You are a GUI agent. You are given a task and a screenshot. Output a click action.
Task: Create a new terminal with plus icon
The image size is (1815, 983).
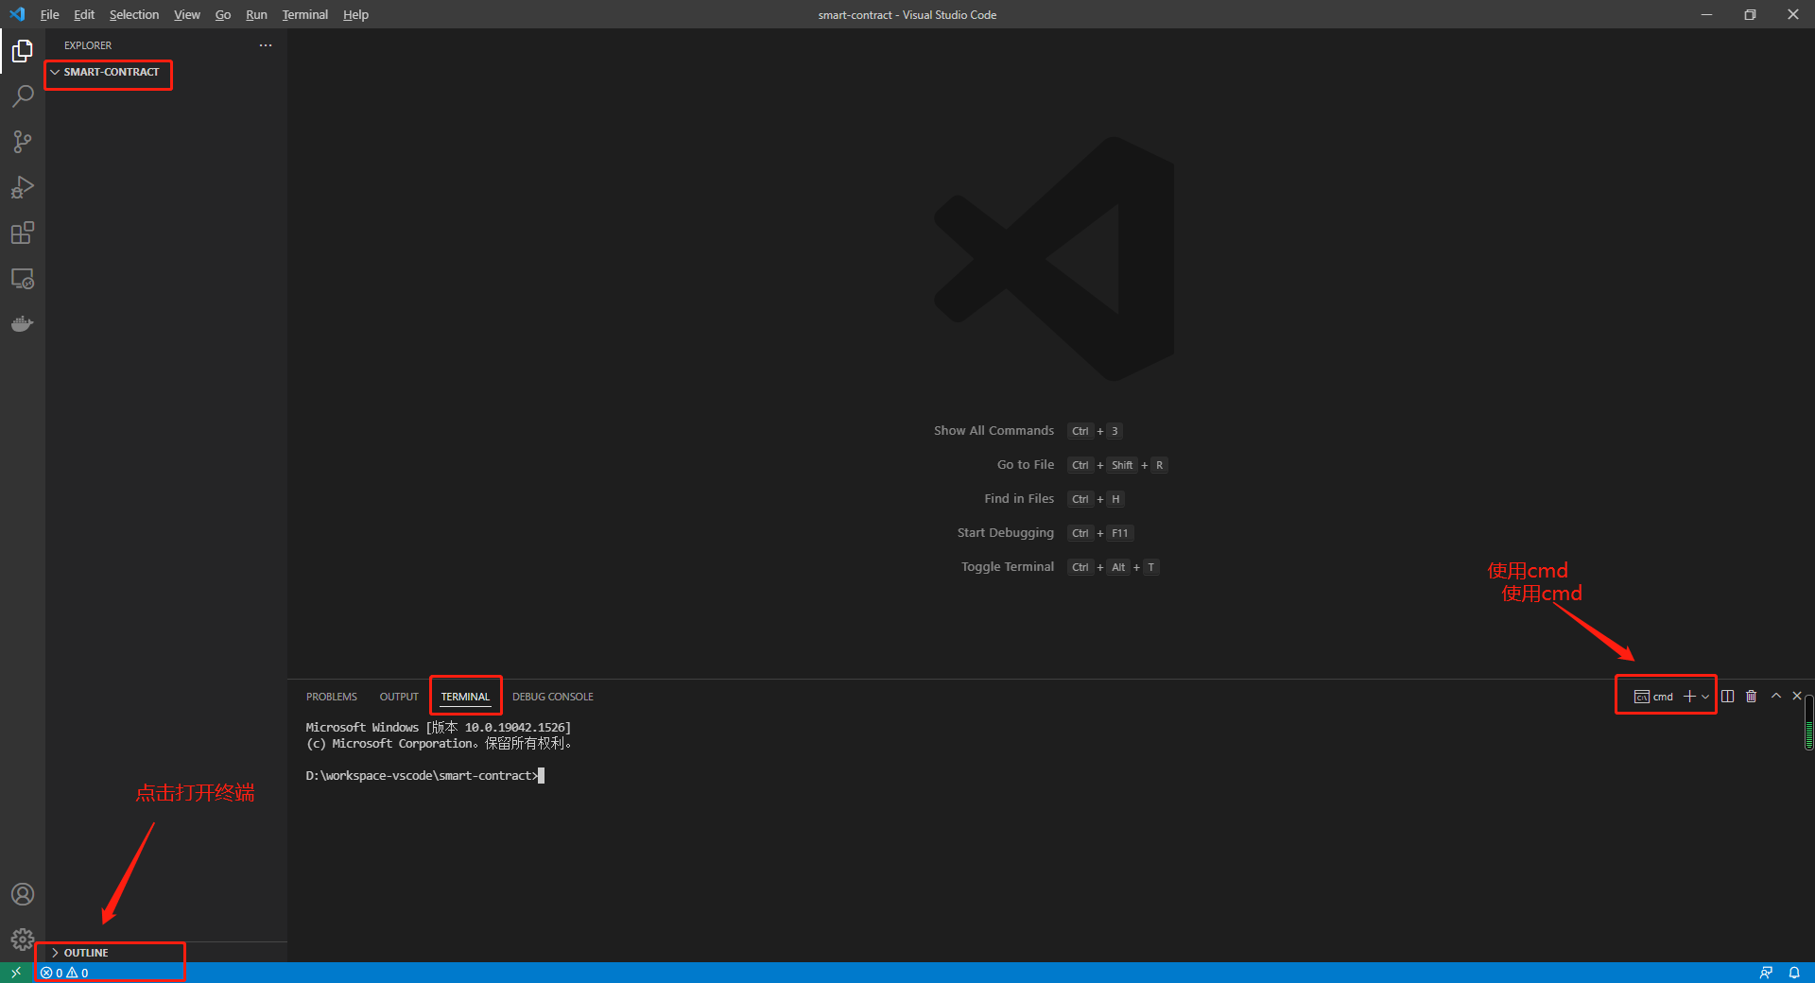(x=1689, y=697)
